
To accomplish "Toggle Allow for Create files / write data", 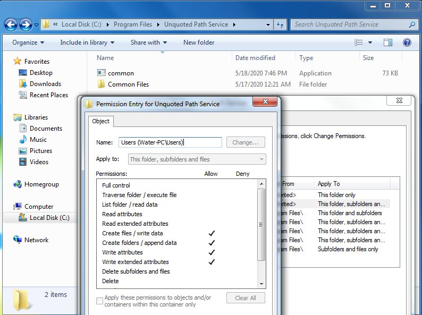I will point(212,233).
